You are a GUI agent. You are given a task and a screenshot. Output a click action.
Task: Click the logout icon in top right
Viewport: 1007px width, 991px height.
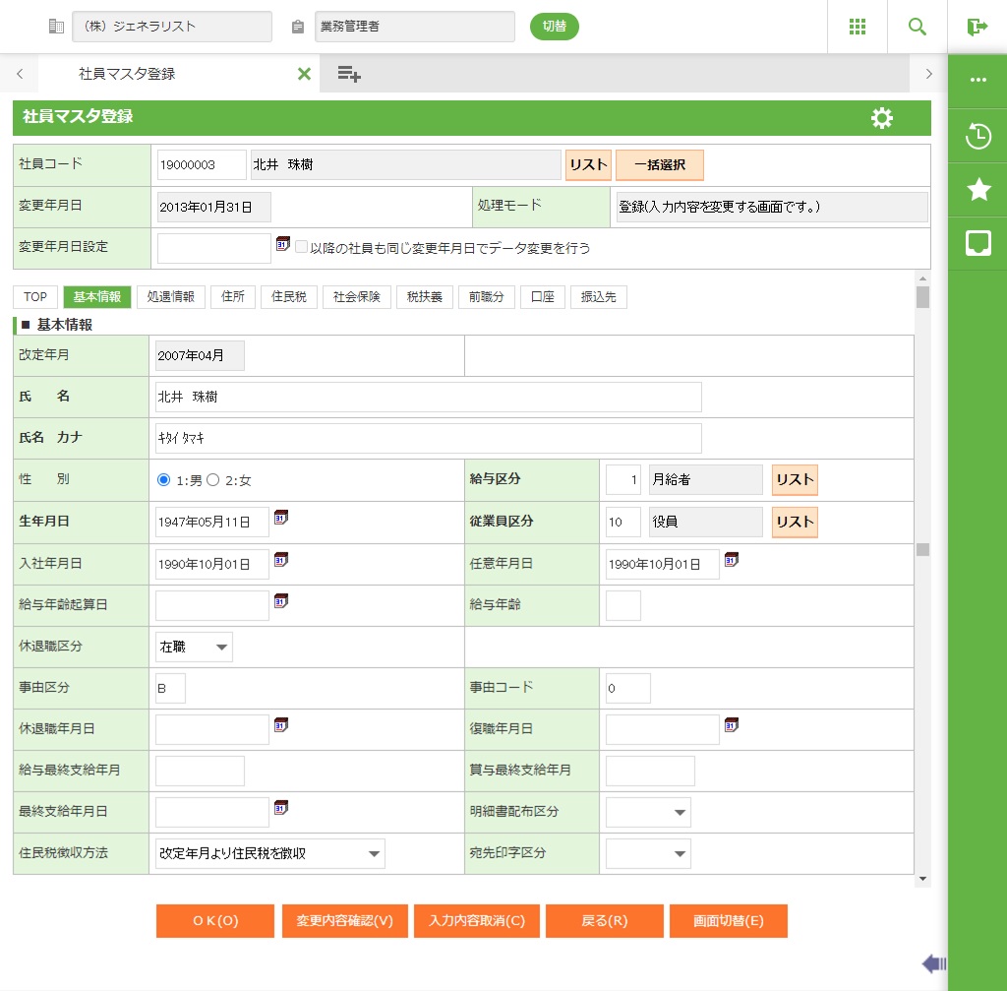pos(977,27)
